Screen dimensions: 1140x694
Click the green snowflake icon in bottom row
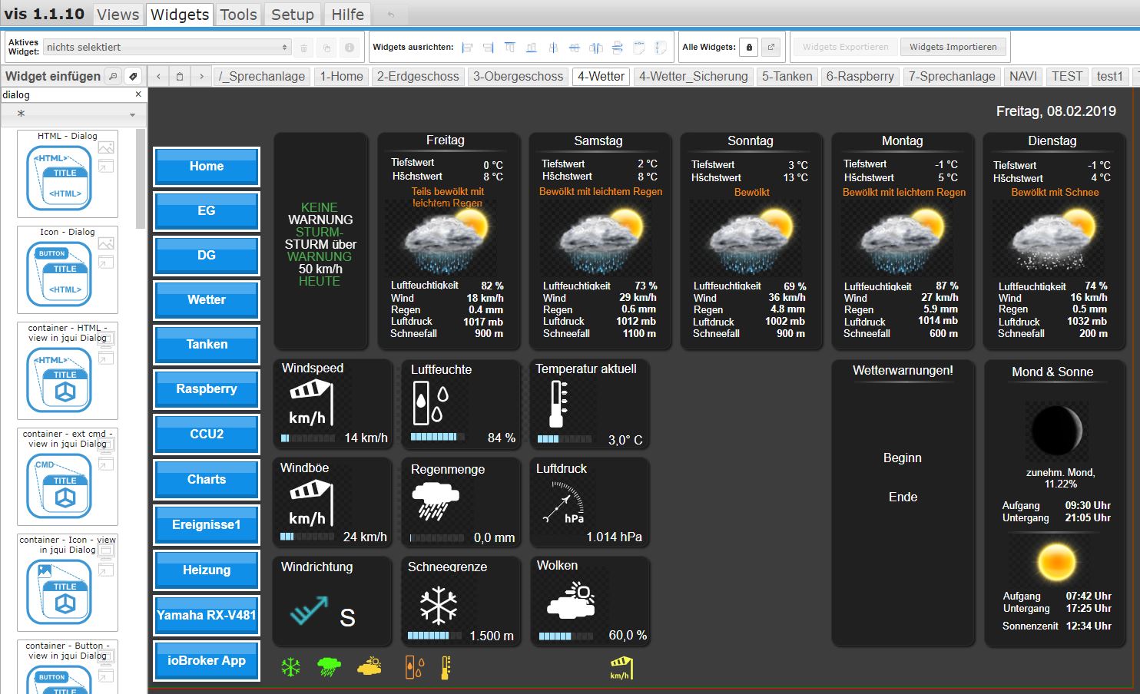pyautogui.click(x=290, y=667)
